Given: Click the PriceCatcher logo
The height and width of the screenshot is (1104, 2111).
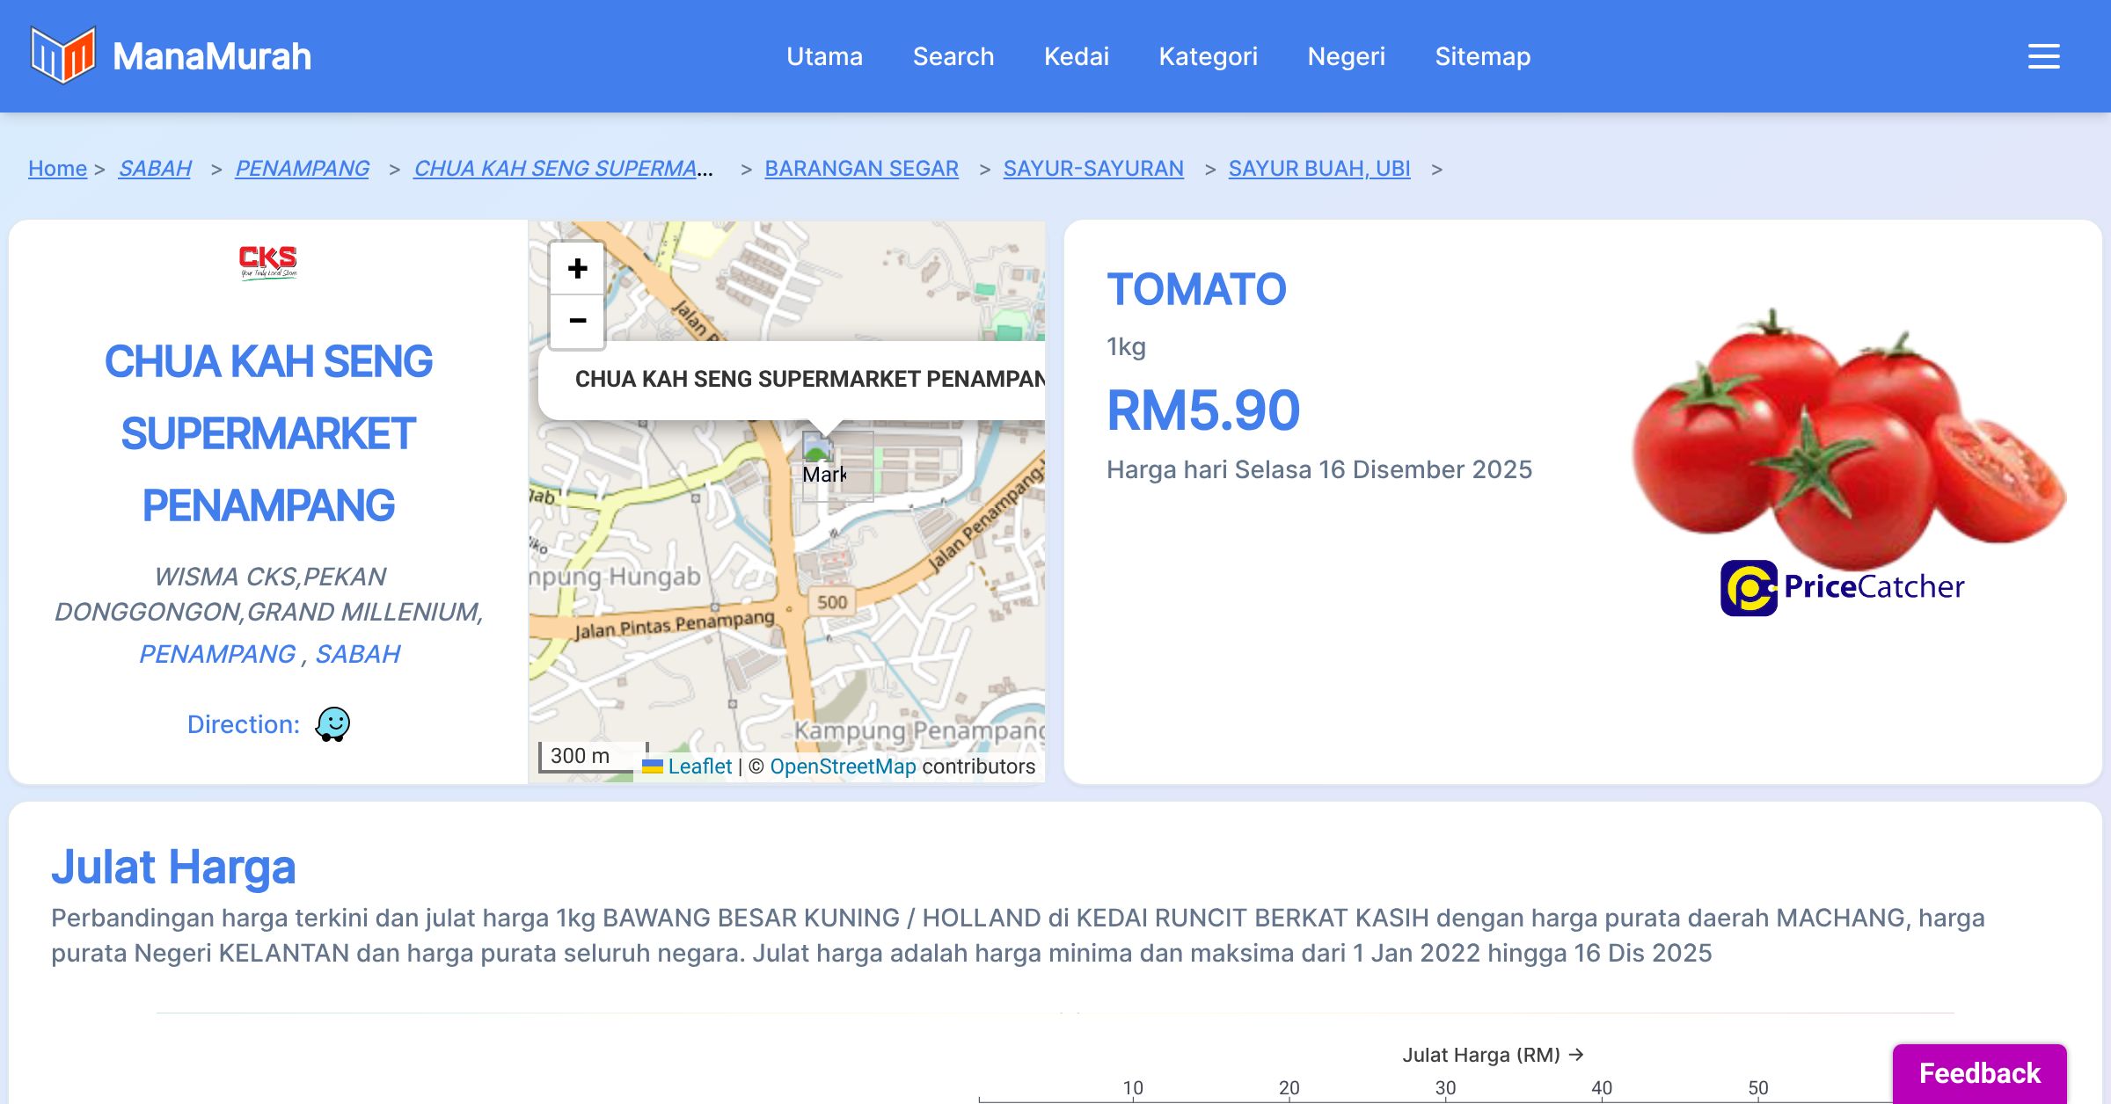Looking at the screenshot, I should click(1842, 587).
